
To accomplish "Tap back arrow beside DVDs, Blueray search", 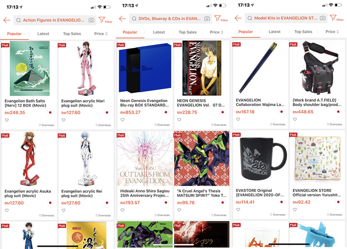I will [x=123, y=18].
